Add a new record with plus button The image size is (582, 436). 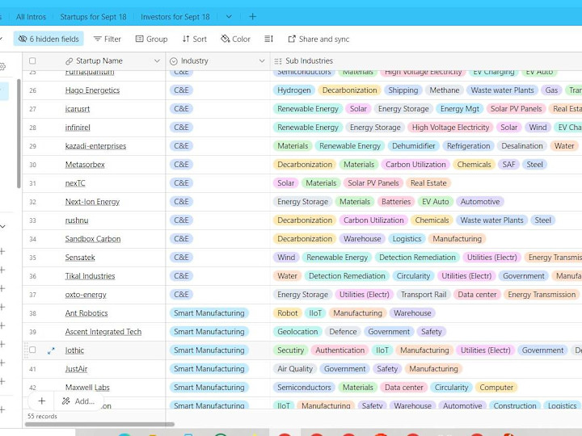click(41, 400)
